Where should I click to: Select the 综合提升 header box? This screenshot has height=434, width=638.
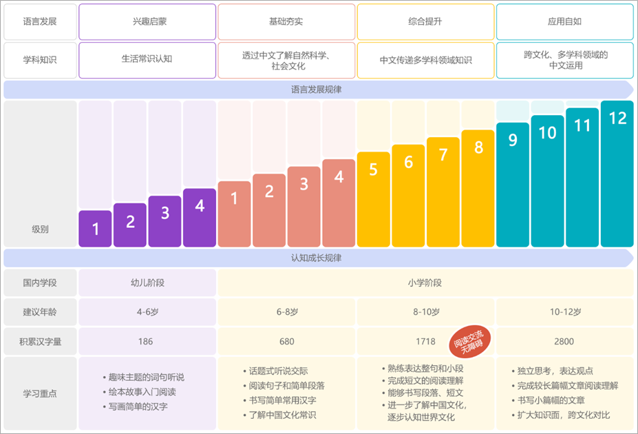(425, 22)
